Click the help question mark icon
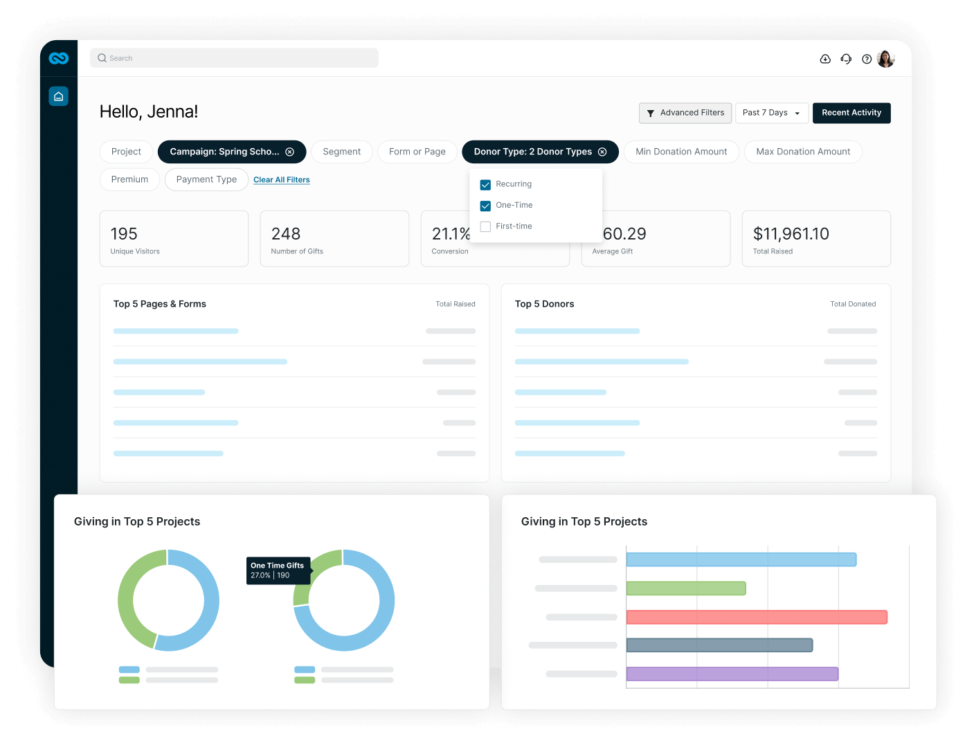This screenshot has height=738, width=965. coord(867,60)
